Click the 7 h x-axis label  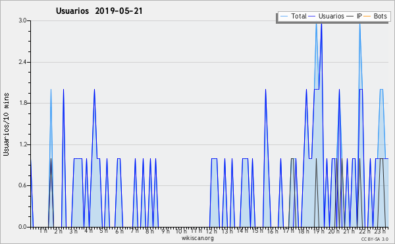pos(134,231)
